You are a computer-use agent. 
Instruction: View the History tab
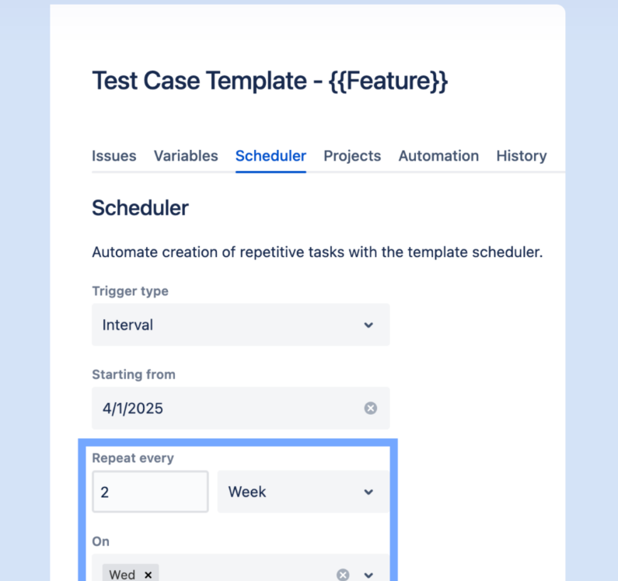(x=521, y=156)
